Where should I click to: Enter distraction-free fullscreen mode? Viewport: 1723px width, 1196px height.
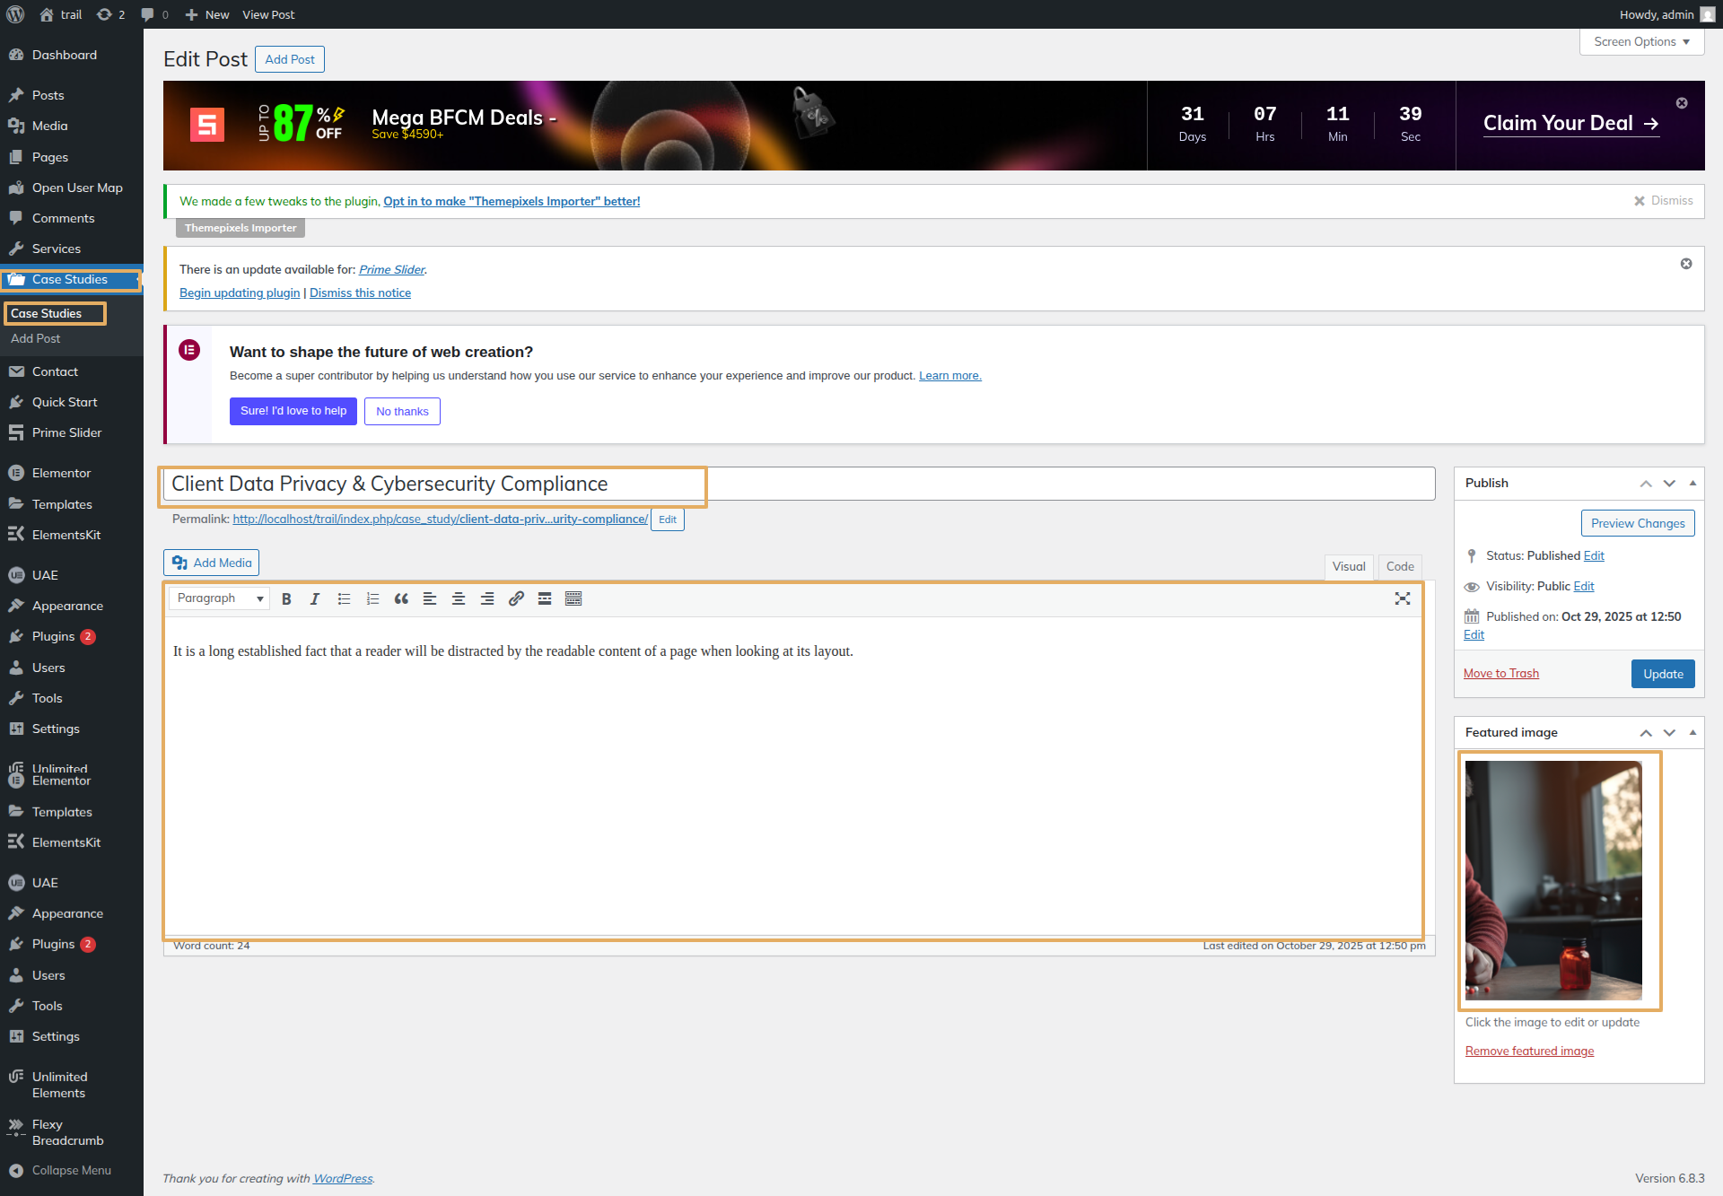[x=1403, y=598]
